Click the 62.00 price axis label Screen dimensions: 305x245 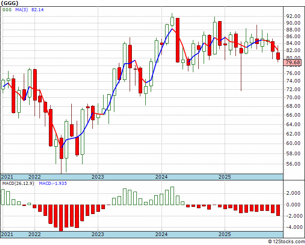coord(293,134)
